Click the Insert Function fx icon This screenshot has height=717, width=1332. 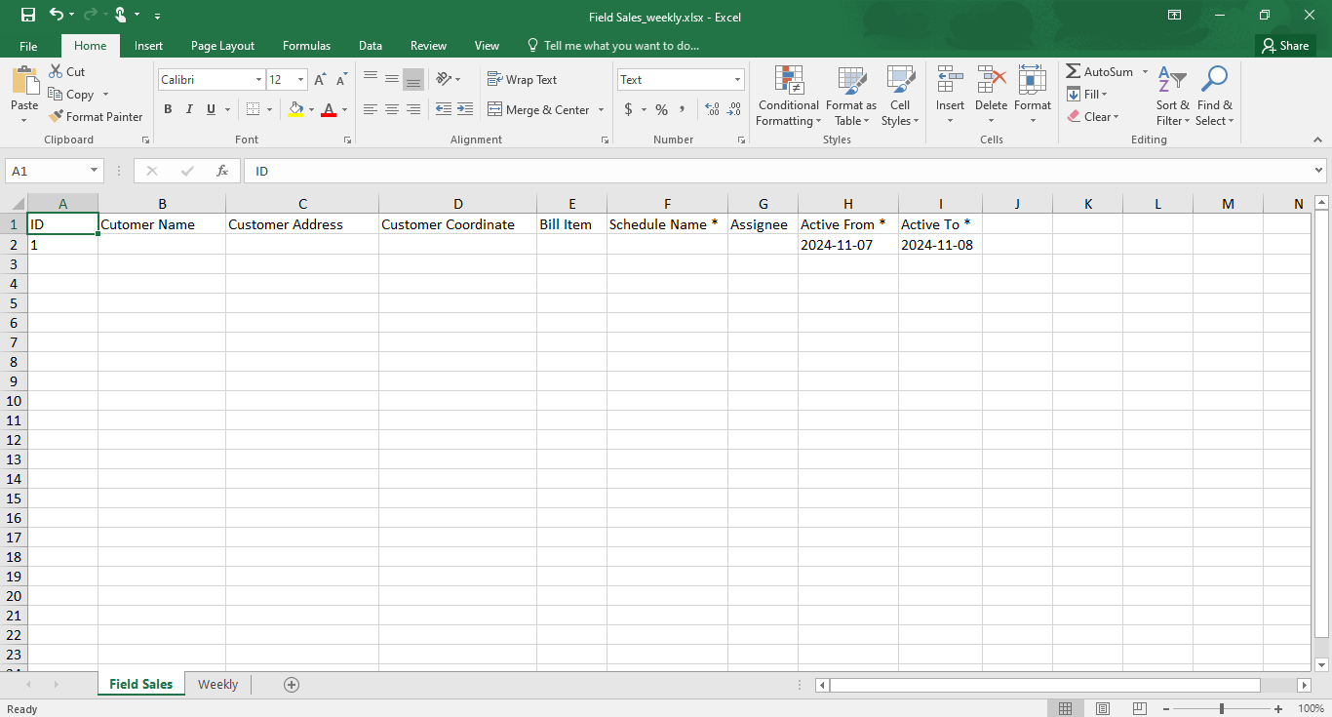222,171
